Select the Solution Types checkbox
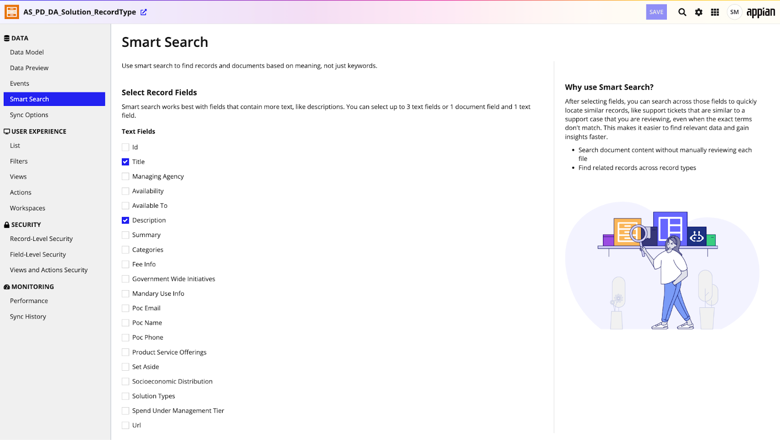Image resolution: width=780 pixels, height=440 pixels. click(125, 396)
